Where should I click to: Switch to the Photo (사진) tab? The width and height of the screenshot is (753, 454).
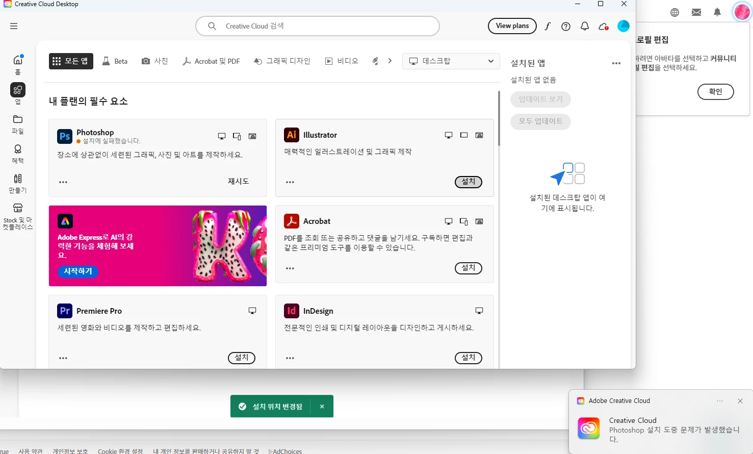coord(154,61)
